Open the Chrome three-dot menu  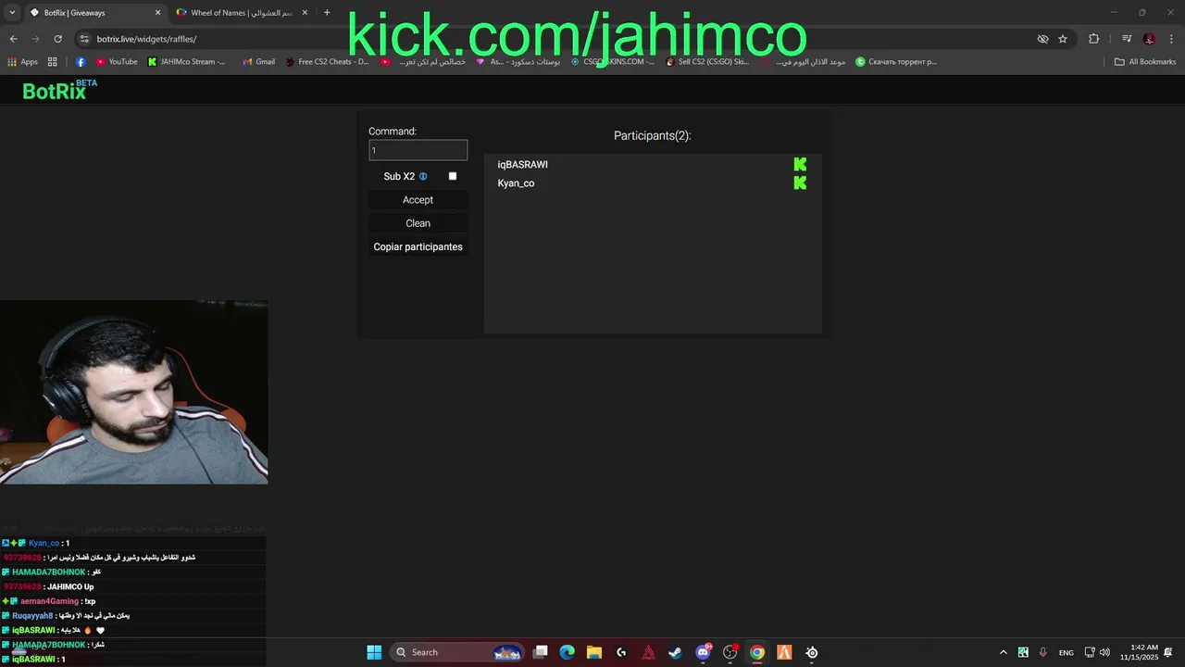[1171, 39]
